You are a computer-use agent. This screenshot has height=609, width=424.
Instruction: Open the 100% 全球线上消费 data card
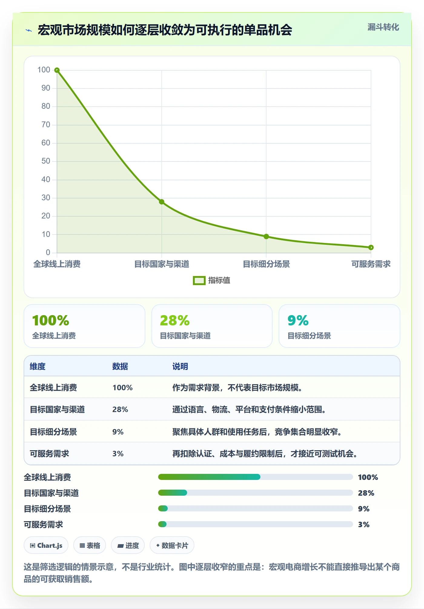[x=84, y=326]
